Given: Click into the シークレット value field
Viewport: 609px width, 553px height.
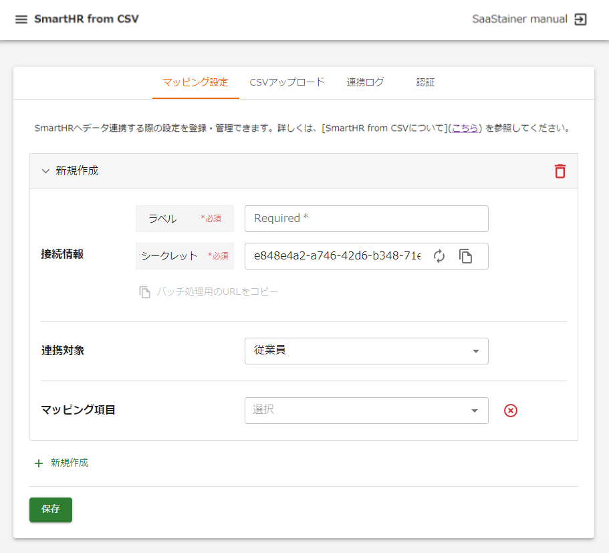Looking at the screenshot, I should click(337, 256).
